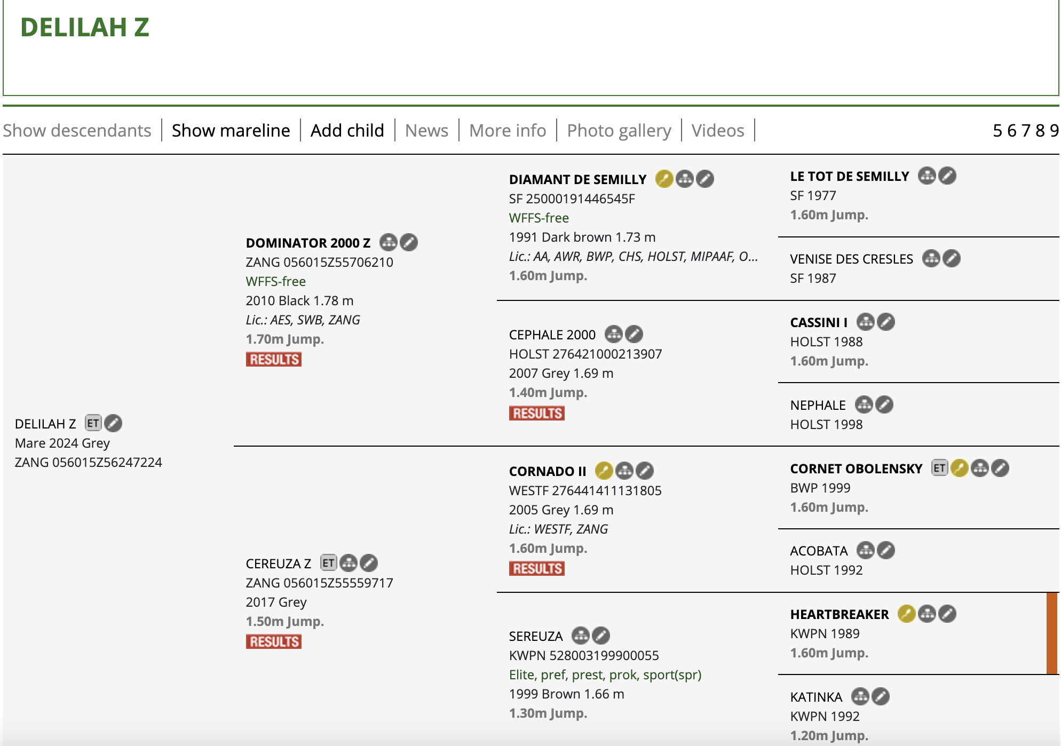Click RESULTS button under Dominator 2000 Z
The image size is (1061, 746).
pyautogui.click(x=273, y=359)
